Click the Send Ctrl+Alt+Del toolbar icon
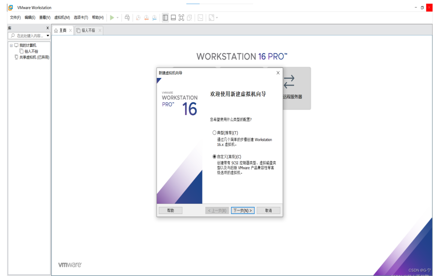This screenshot has width=437, height=276. coord(127,18)
